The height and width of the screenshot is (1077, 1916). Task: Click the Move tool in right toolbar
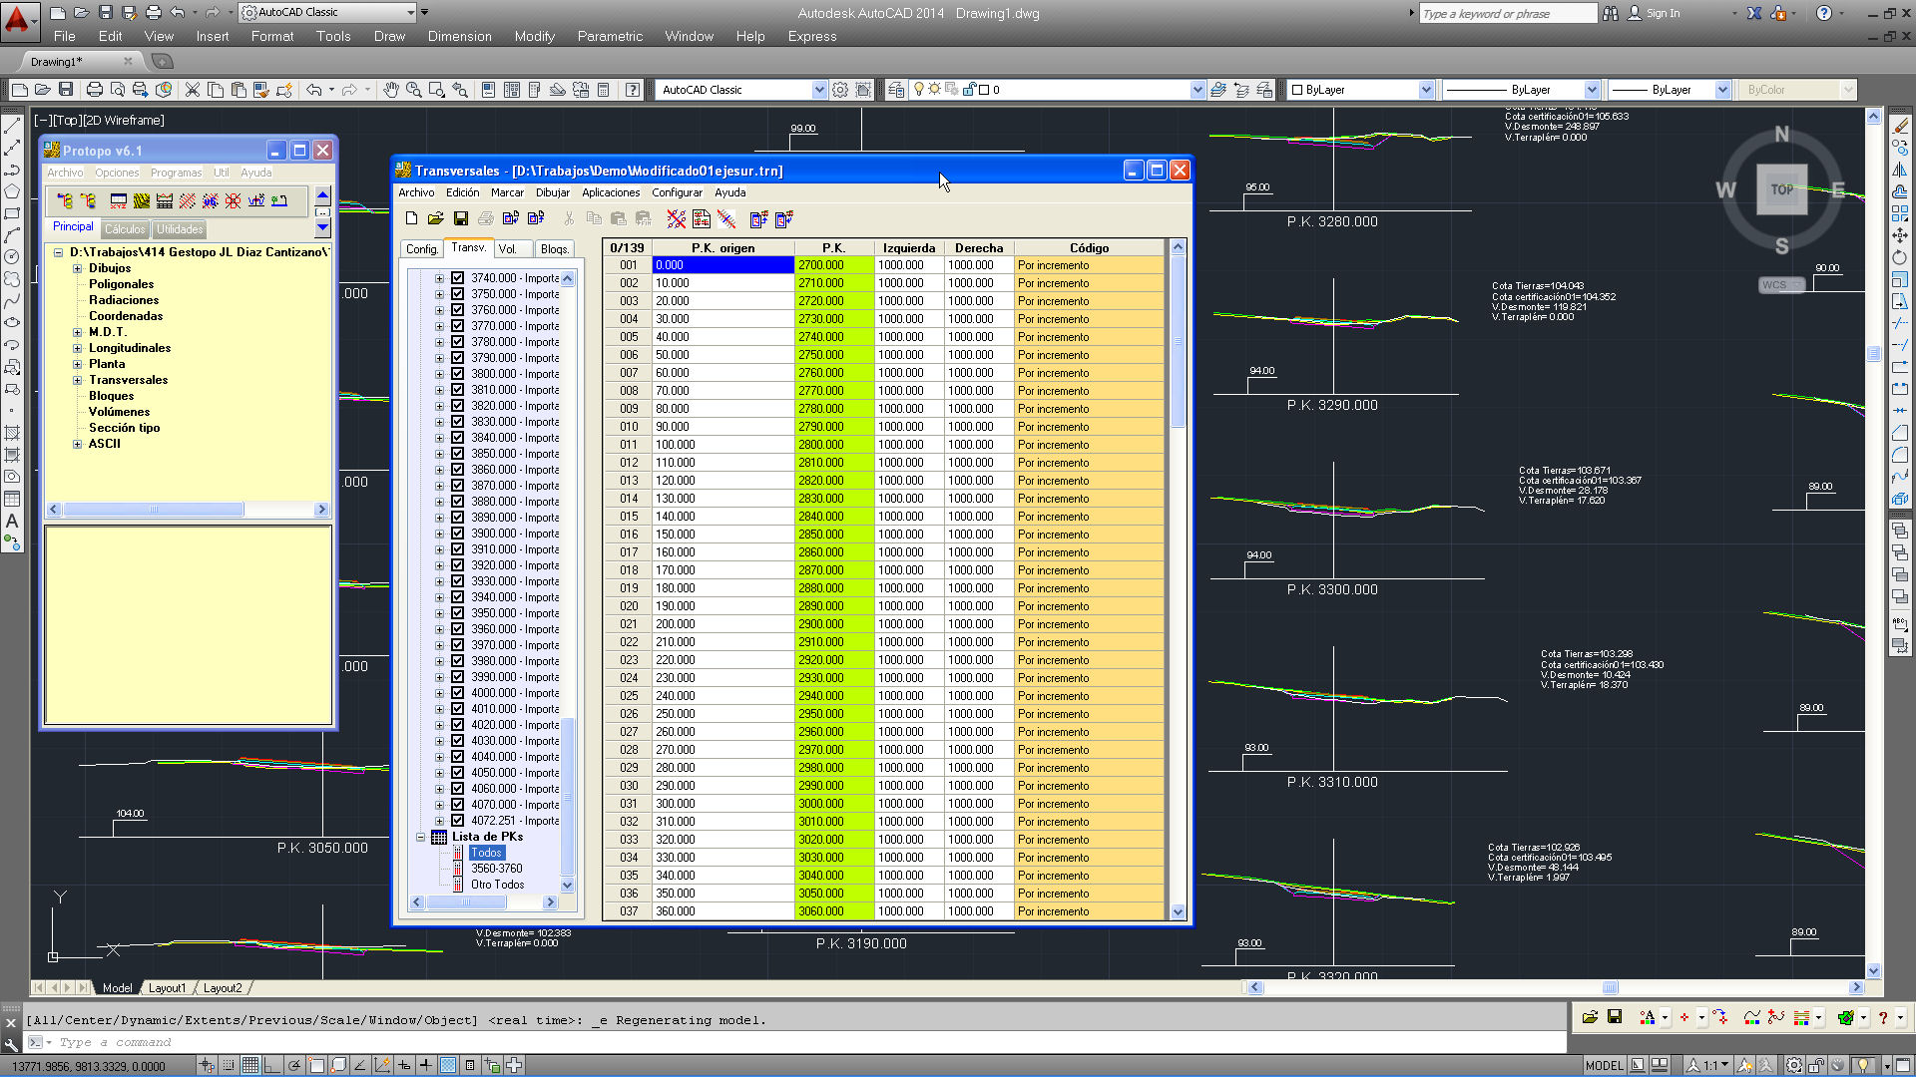(1900, 235)
